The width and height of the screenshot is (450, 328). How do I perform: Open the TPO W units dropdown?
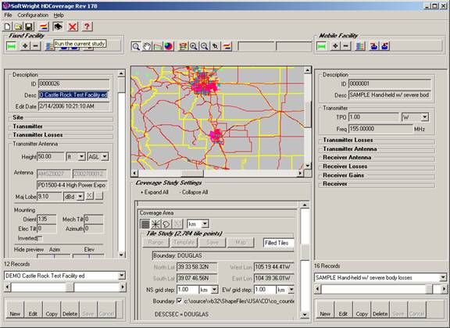425,117
